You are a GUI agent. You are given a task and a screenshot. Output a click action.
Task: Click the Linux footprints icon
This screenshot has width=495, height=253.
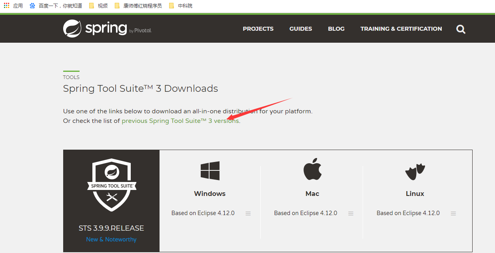pos(415,172)
